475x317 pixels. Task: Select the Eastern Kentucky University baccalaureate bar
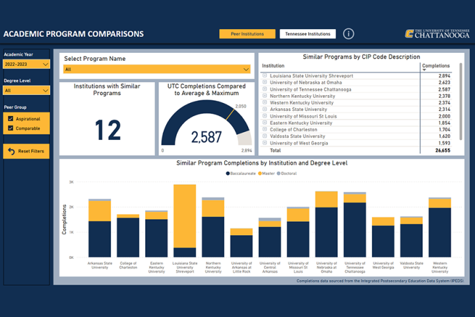coord(156,238)
